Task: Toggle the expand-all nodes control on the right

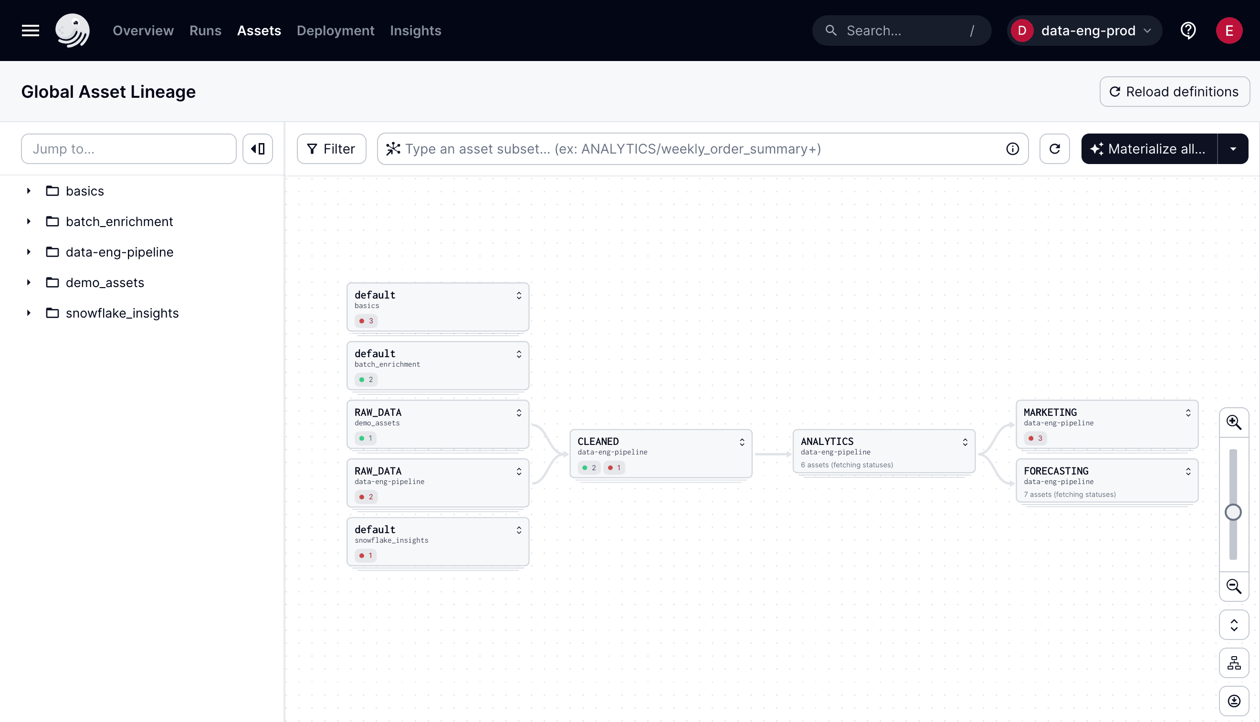Action: [x=1234, y=624]
